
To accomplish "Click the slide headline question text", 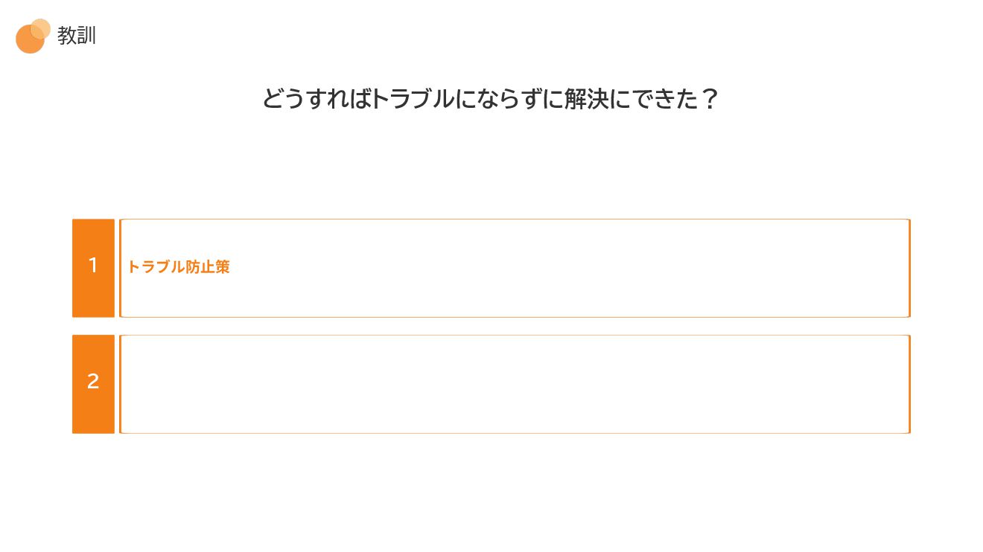I will click(x=490, y=99).
